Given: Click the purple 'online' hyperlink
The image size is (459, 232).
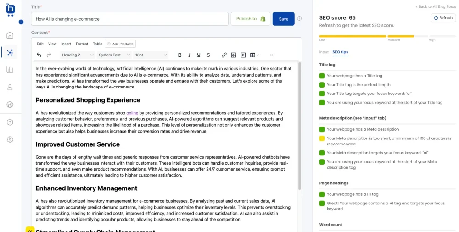Looking at the screenshot, I should (132, 113).
